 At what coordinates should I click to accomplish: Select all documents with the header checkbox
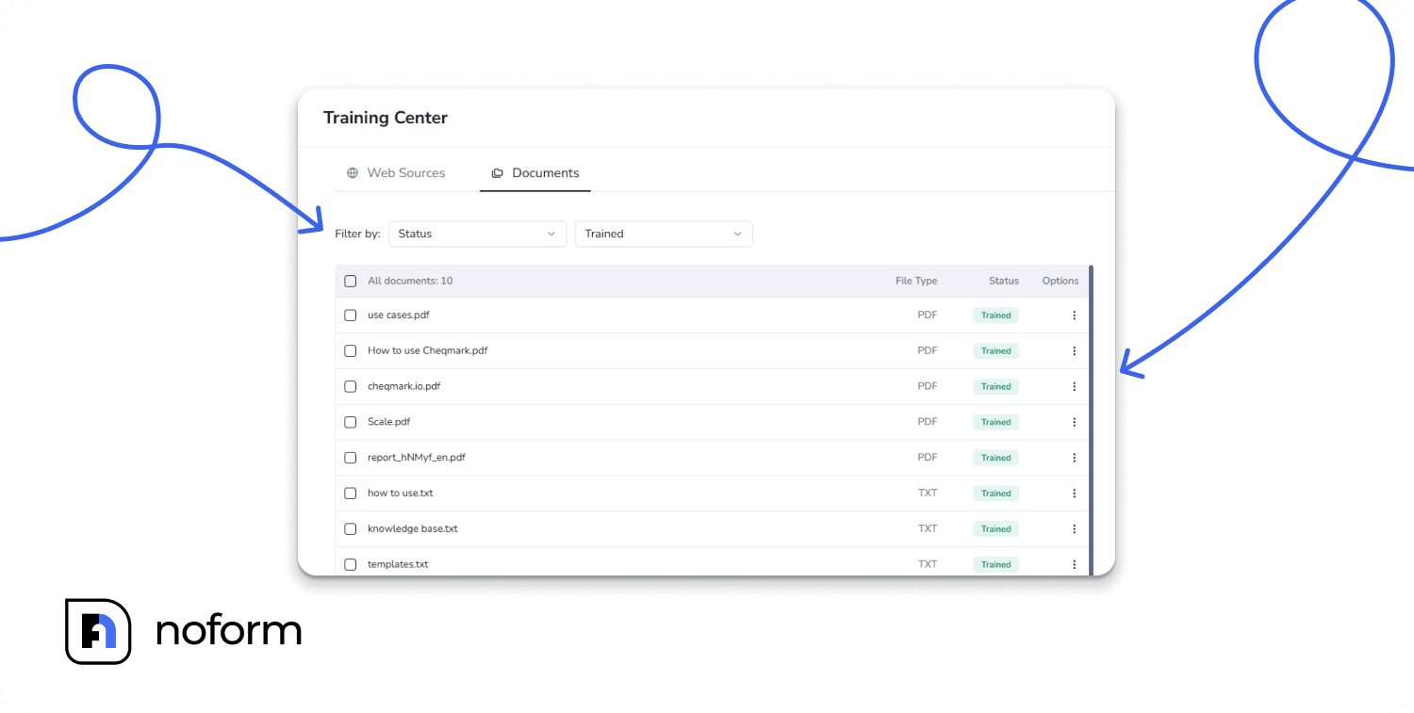pyautogui.click(x=350, y=281)
